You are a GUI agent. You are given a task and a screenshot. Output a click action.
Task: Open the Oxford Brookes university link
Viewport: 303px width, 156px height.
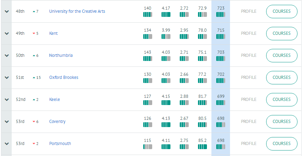pos(64,77)
